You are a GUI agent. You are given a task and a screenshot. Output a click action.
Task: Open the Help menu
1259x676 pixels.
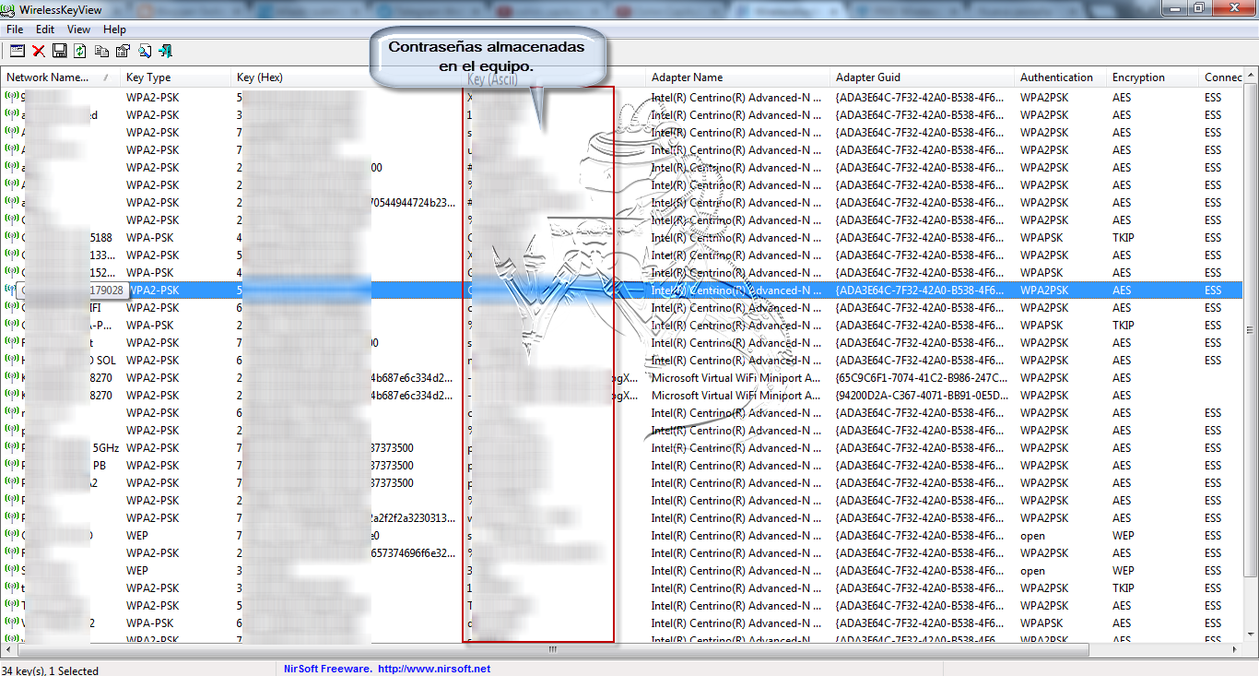tap(114, 30)
